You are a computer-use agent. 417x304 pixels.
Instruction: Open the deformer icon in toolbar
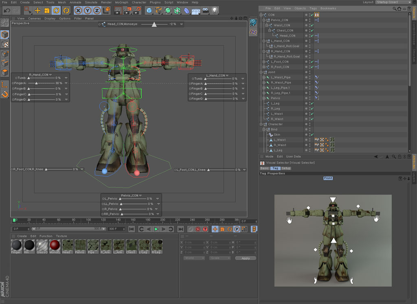coord(187,11)
